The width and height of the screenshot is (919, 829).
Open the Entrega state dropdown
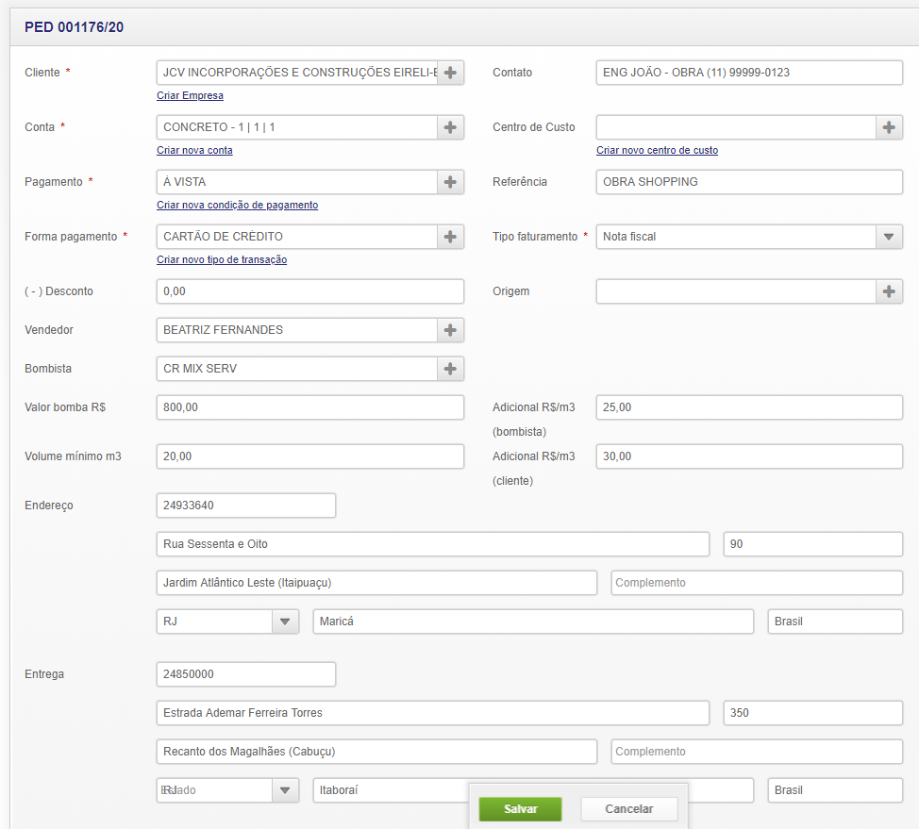(x=285, y=790)
